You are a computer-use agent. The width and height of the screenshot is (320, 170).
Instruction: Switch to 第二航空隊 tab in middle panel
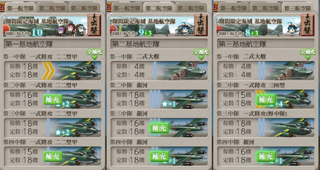[159, 8]
